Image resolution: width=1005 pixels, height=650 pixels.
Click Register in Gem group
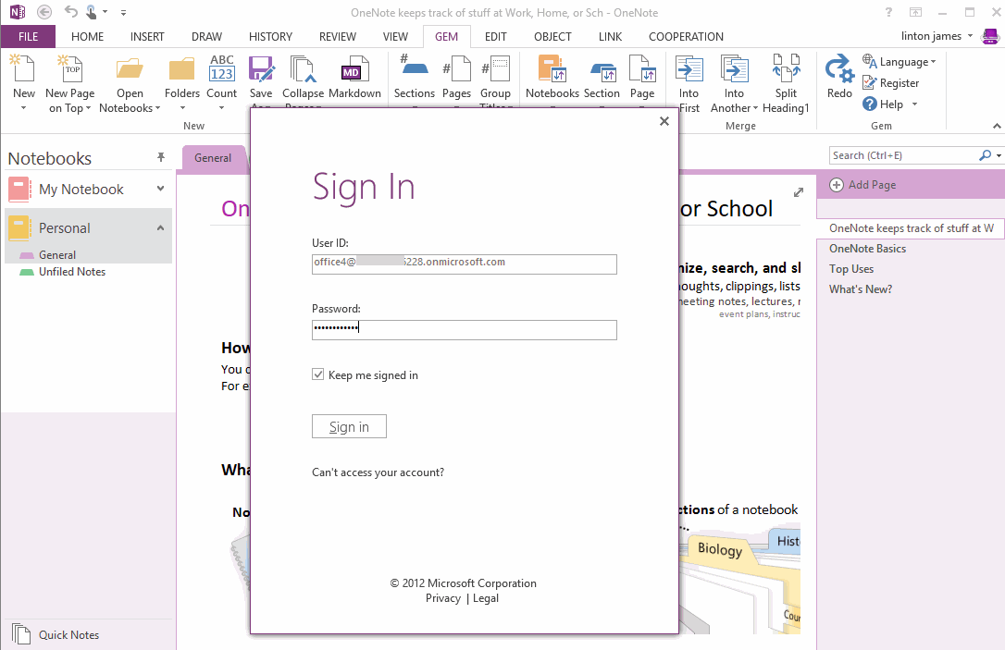890,82
